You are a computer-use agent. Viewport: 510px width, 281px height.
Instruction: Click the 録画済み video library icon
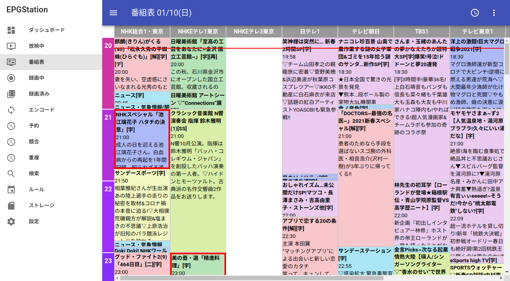(11, 94)
